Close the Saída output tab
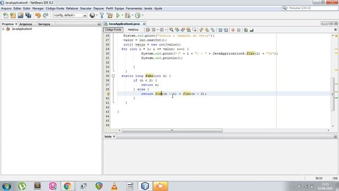Image resolution: width=339 pixels, height=191 pixels. [114, 136]
